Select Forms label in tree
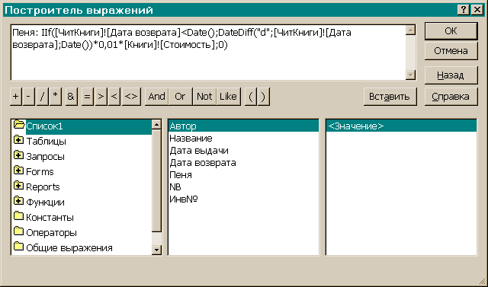 coord(40,172)
